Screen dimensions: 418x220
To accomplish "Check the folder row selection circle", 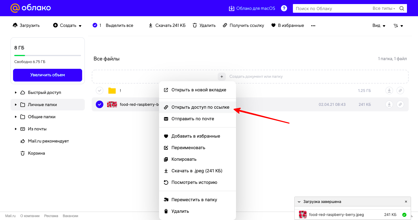I will [100, 90].
